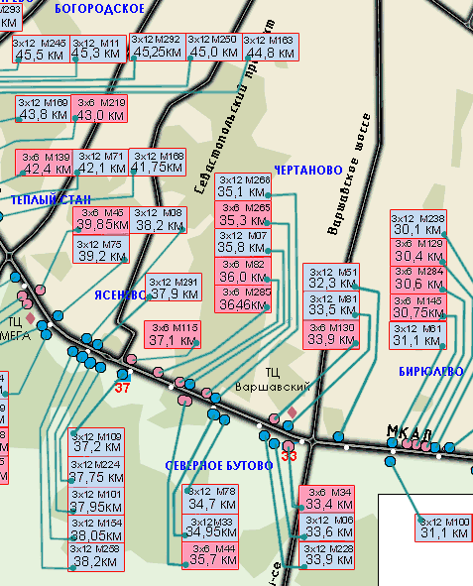The image size is (473, 586).
Task: Click the 3x12 M08 38,2 км label
Action: tap(158, 220)
